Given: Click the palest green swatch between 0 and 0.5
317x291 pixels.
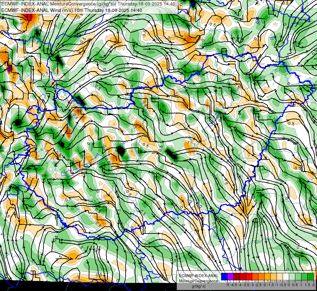Looking at the screenshot, I should point(292,276).
